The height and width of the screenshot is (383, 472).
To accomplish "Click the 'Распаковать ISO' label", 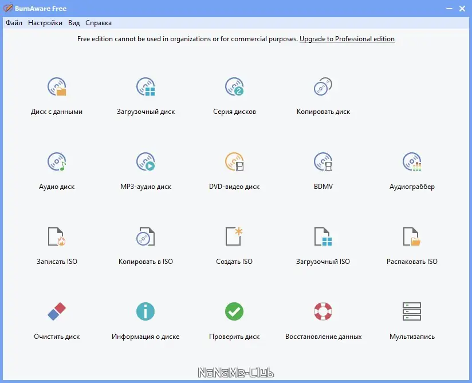I will [412, 262].
